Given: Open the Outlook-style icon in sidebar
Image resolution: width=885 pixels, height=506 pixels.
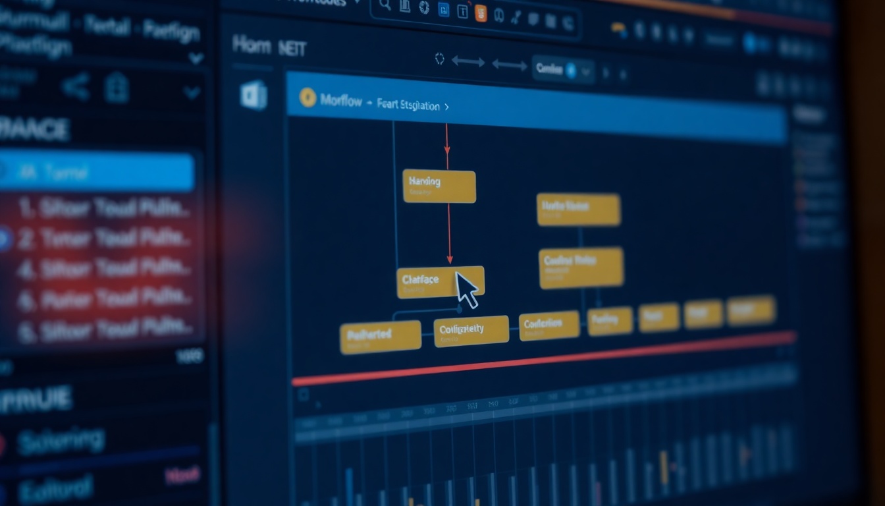Looking at the screenshot, I should click(x=254, y=95).
